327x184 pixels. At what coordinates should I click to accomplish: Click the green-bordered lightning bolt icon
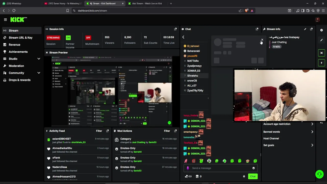[x=321, y=63]
